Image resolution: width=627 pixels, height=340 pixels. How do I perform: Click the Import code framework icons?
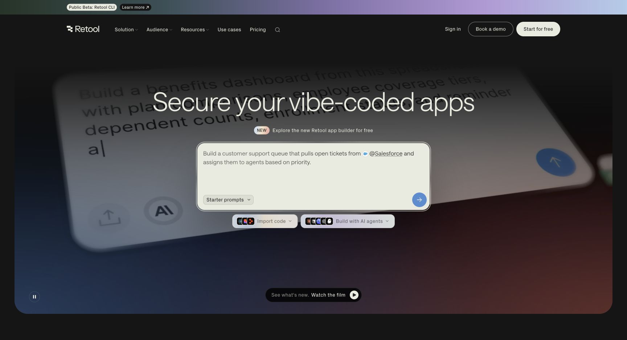point(246,221)
